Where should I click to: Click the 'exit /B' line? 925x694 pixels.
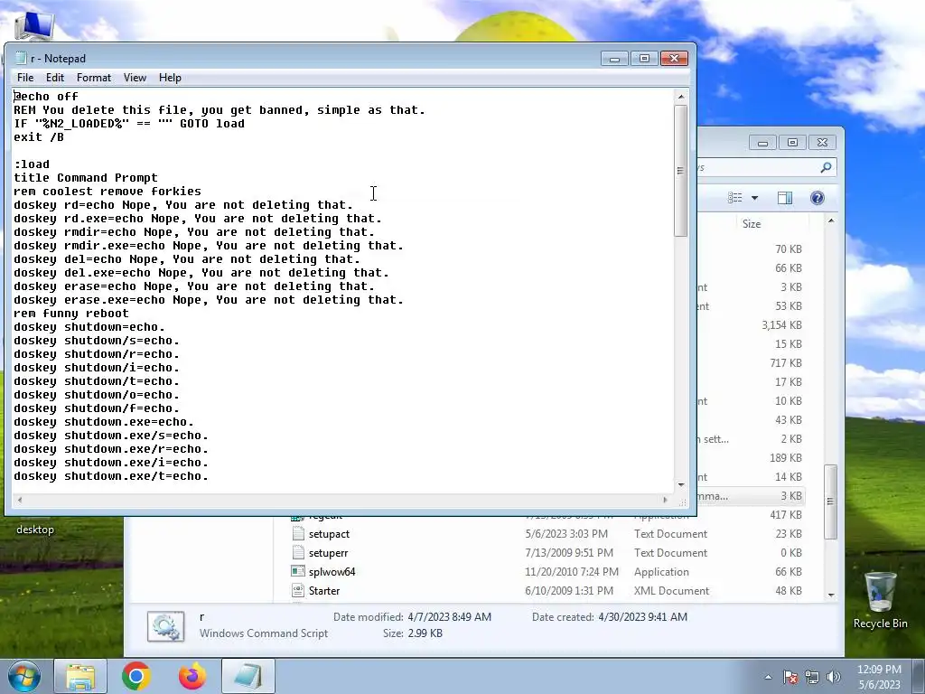(x=39, y=137)
